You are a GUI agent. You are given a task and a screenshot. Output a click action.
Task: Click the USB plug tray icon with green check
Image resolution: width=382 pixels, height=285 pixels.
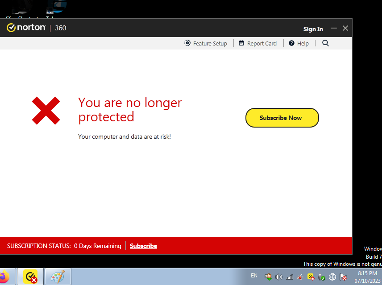(322, 277)
